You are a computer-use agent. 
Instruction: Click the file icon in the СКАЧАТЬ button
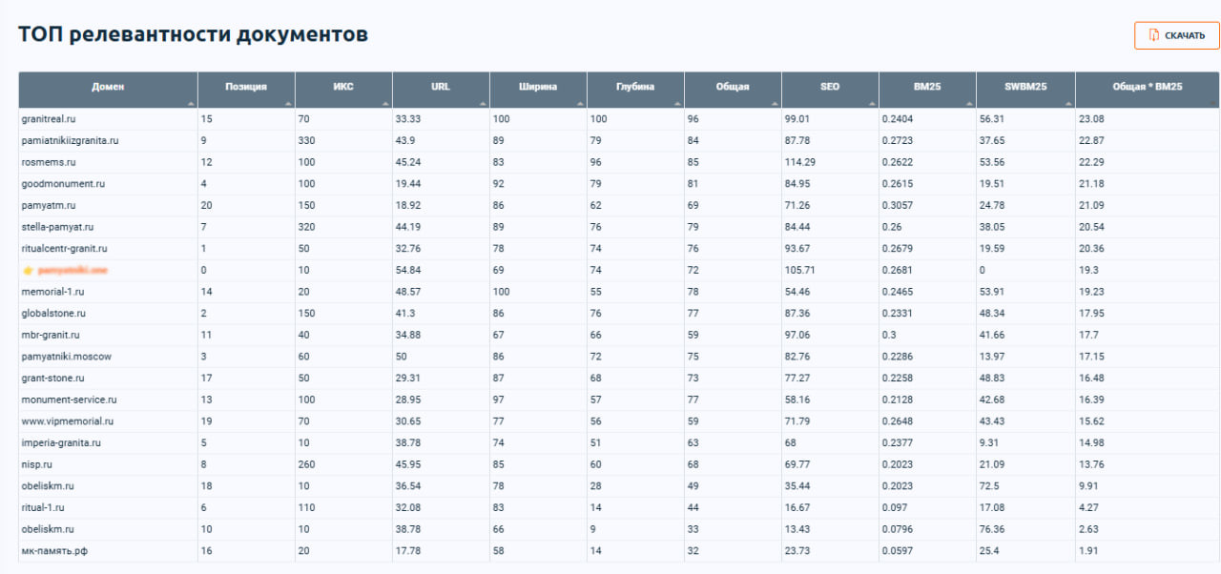(x=1154, y=35)
